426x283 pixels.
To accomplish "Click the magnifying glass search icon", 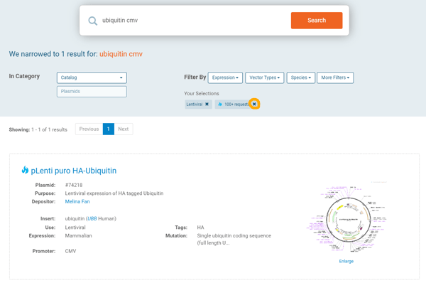I will pos(92,21).
